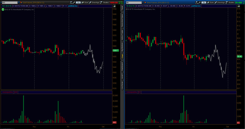Click the green info badge on gold chart
The height and width of the screenshot is (129, 245).
tap(2, 10)
